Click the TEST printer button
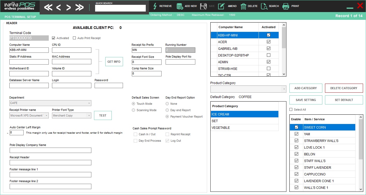 coord(103,115)
